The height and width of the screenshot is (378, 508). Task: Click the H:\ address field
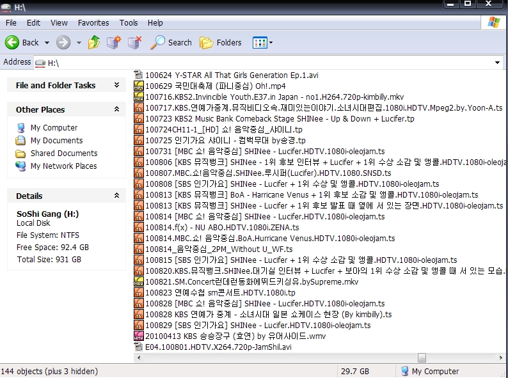[269, 63]
